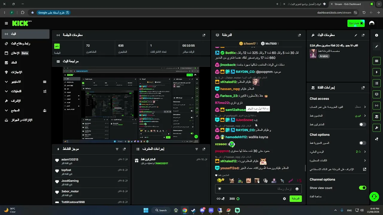
Task: Open filter options for إجراءات المشرف
Action: click(197, 149)
